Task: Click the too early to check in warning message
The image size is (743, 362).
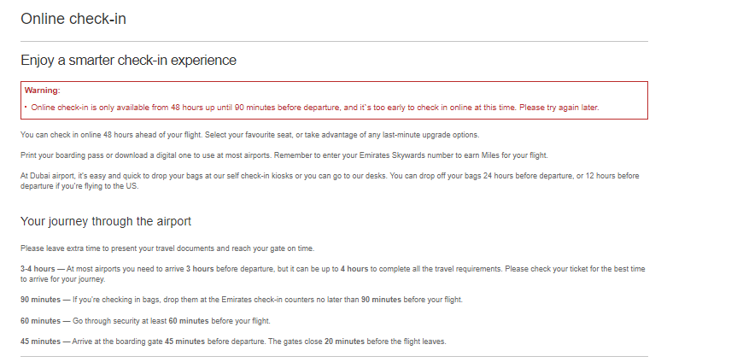Action: coord(315,108)
